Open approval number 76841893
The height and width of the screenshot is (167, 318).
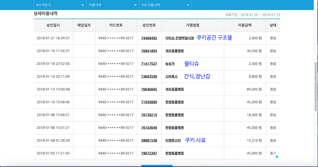[149, 51]
